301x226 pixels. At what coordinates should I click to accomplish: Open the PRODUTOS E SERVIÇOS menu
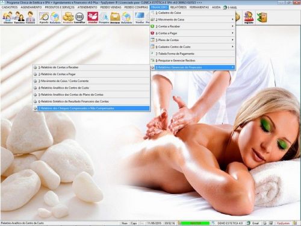60,7
